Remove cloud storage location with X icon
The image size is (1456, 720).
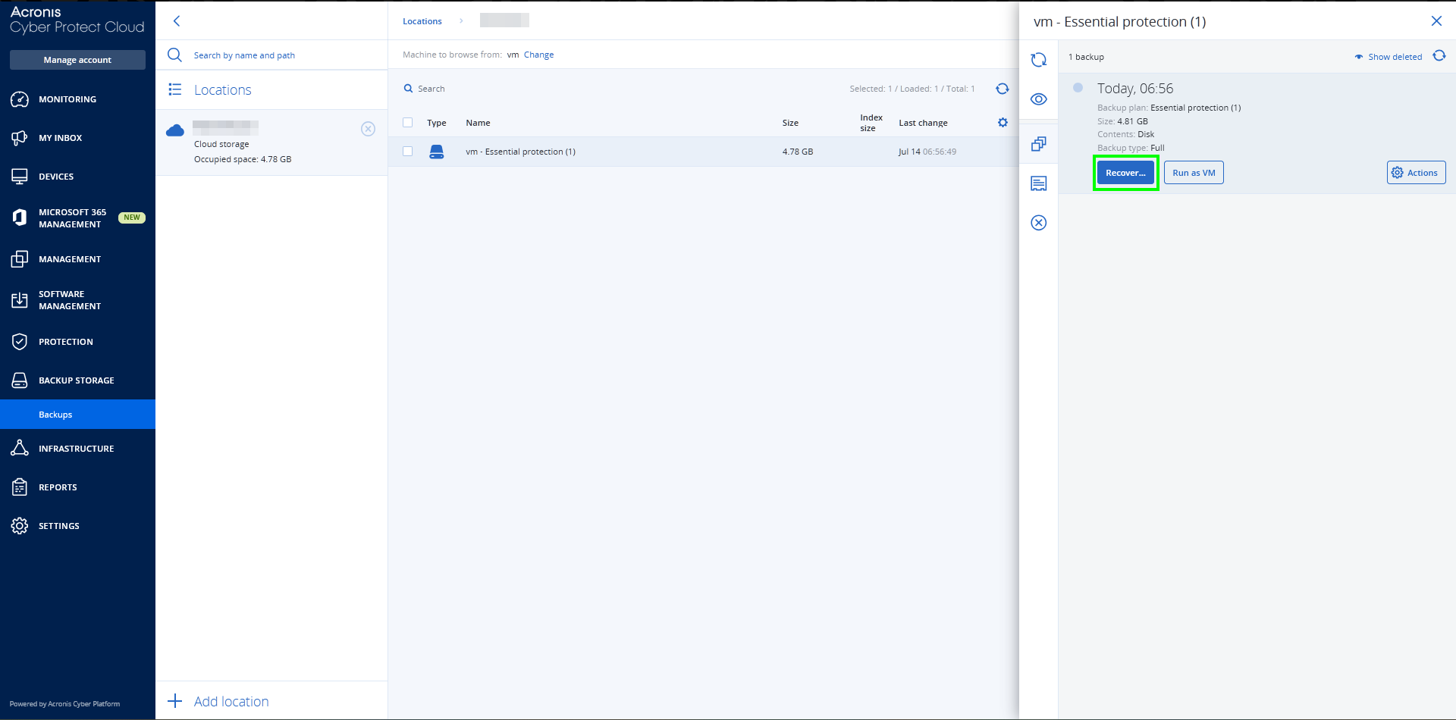coord(368,129)
